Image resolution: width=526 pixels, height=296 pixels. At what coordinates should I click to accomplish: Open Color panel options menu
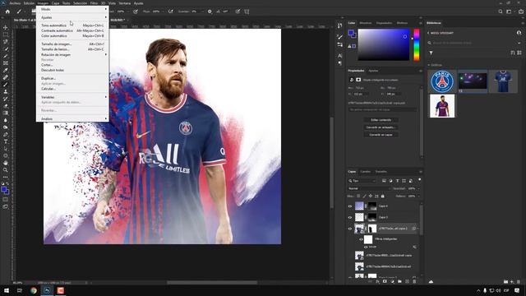420,23
